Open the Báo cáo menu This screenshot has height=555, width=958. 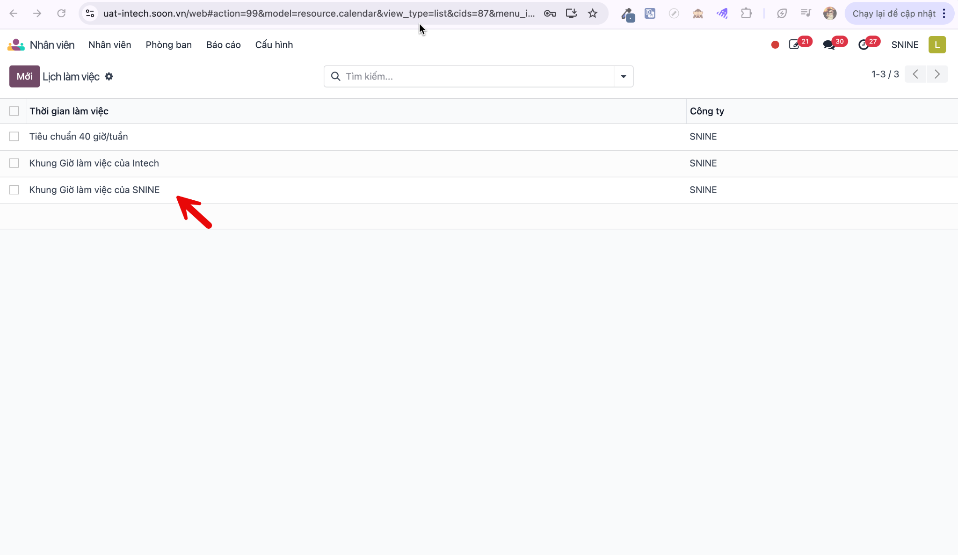tap(224, 45)
